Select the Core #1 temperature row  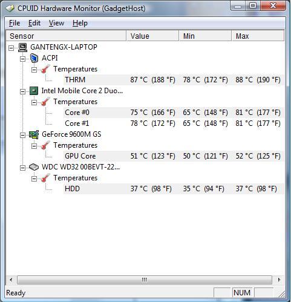click(x=174, y=123)
